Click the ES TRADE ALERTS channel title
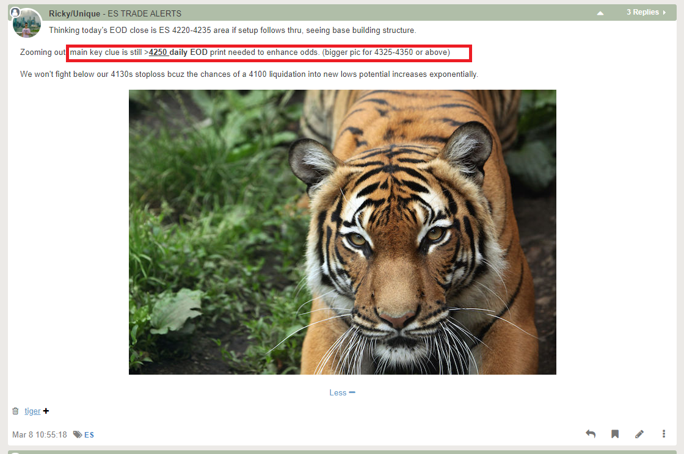This screenshot has width=684, height=454. (x=144, y=13)
